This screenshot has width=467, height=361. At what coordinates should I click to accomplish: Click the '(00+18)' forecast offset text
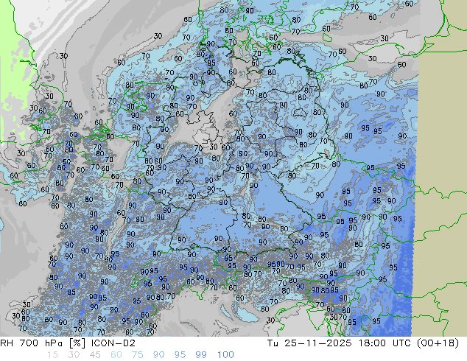coord(438,343)
